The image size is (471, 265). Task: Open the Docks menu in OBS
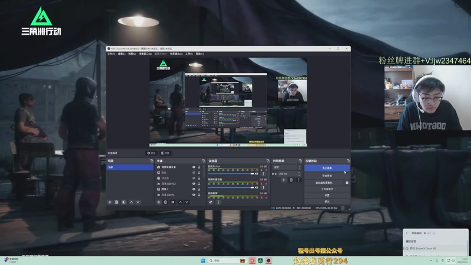coord(145,54)
